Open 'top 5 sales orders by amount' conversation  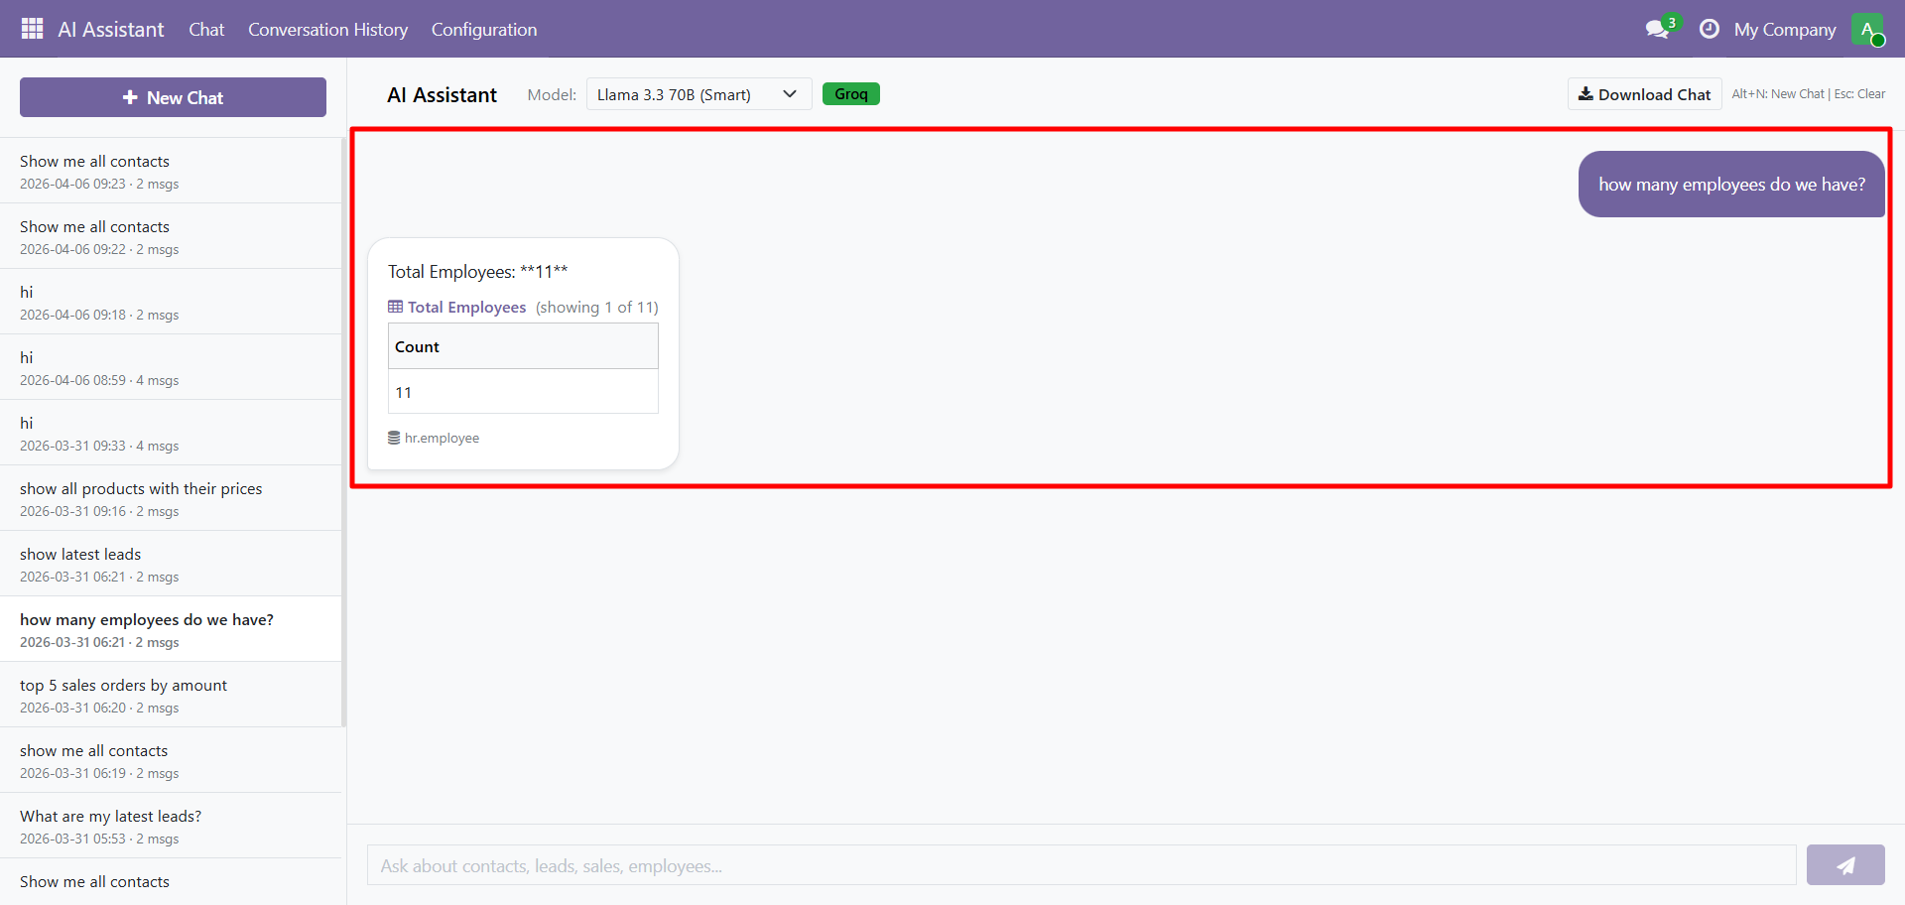[x=123, y=686]
